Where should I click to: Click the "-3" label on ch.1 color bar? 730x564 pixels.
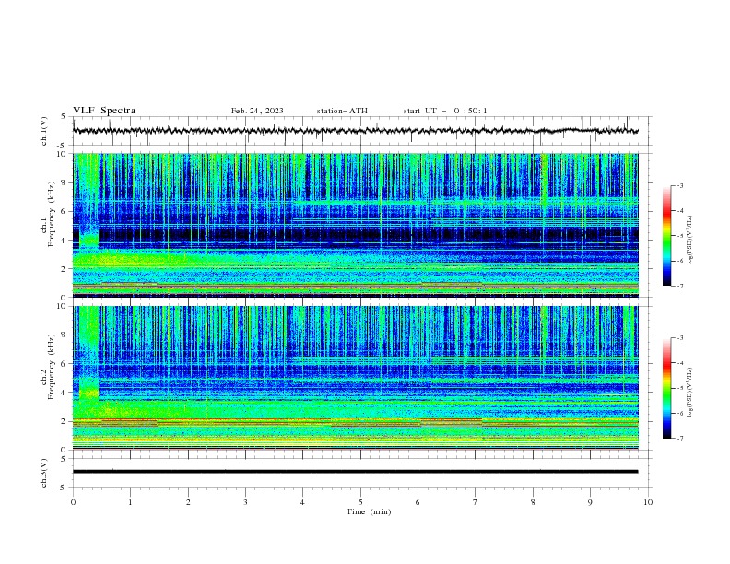click(x=679, y=185)
